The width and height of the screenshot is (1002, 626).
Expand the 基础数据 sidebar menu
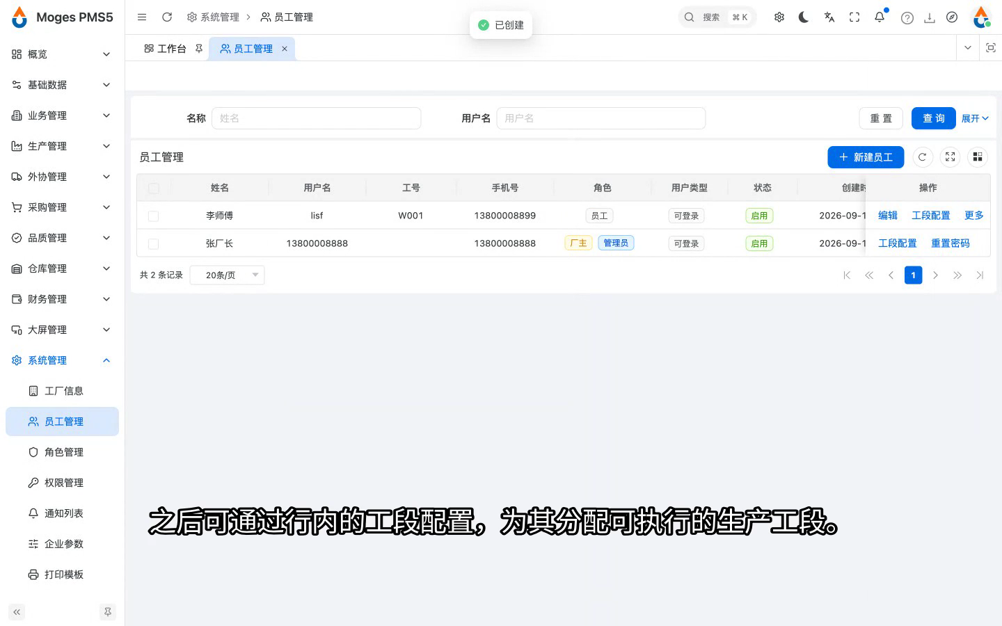(x=62, y=85)
